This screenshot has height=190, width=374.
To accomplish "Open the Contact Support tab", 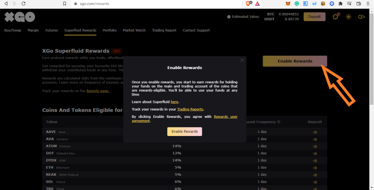I will 196,30.
